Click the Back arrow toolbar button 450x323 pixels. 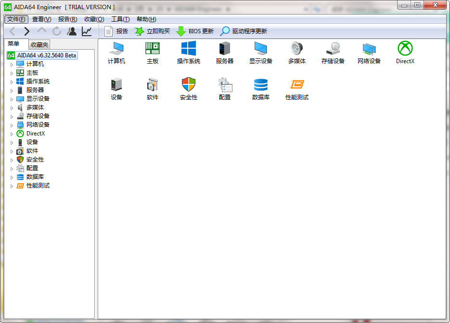(x=13, y=31)
